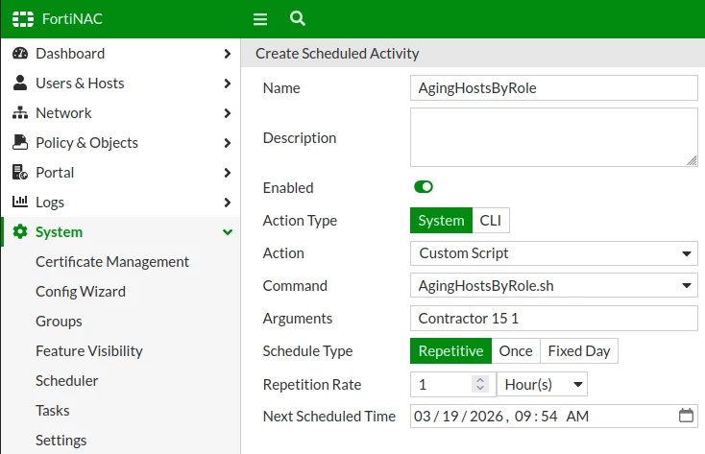Image resolution: width=705 pixels, height=454 pixels.
Task: Choose Repetitive schedule type
Action: coord(451,350)
